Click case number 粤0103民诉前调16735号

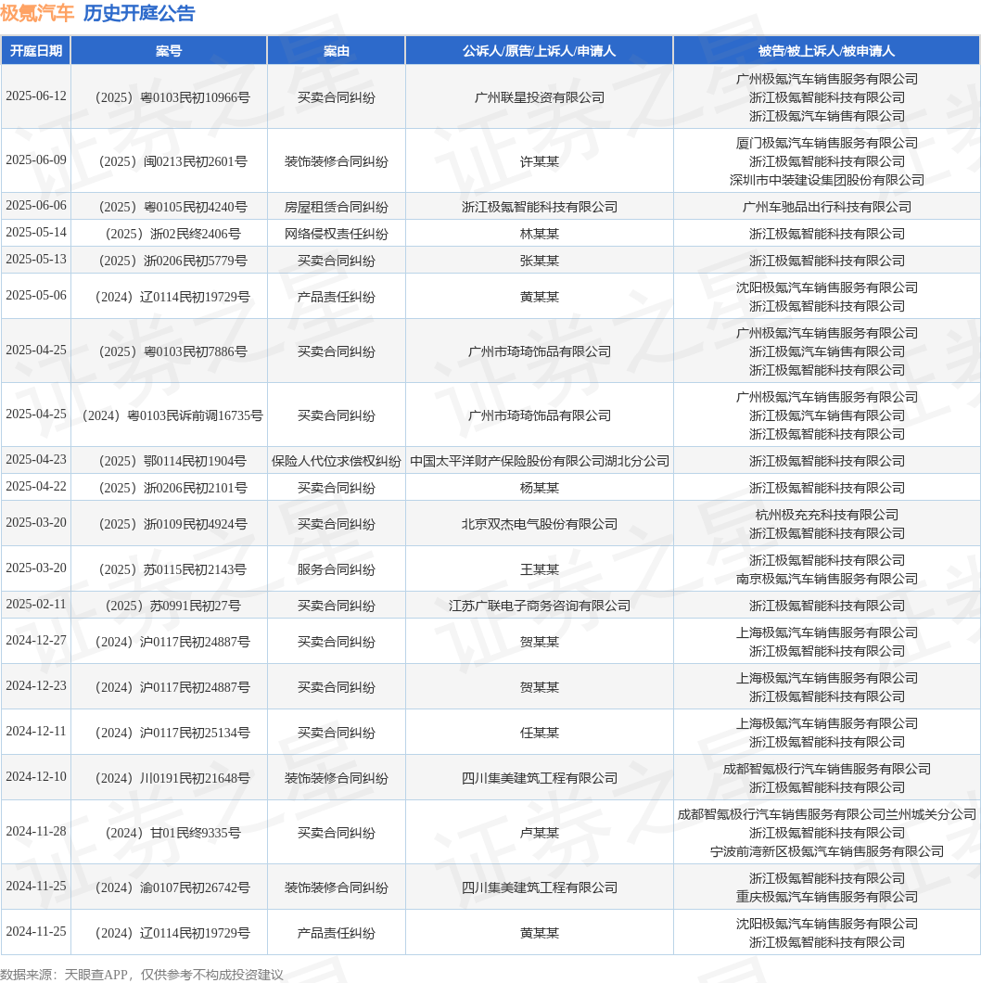click(195, 415)
